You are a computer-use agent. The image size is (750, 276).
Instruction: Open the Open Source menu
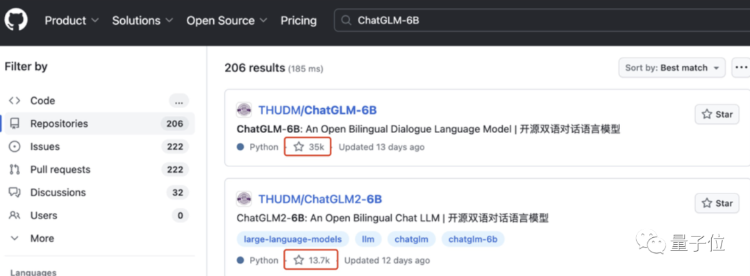click(226, 21)
